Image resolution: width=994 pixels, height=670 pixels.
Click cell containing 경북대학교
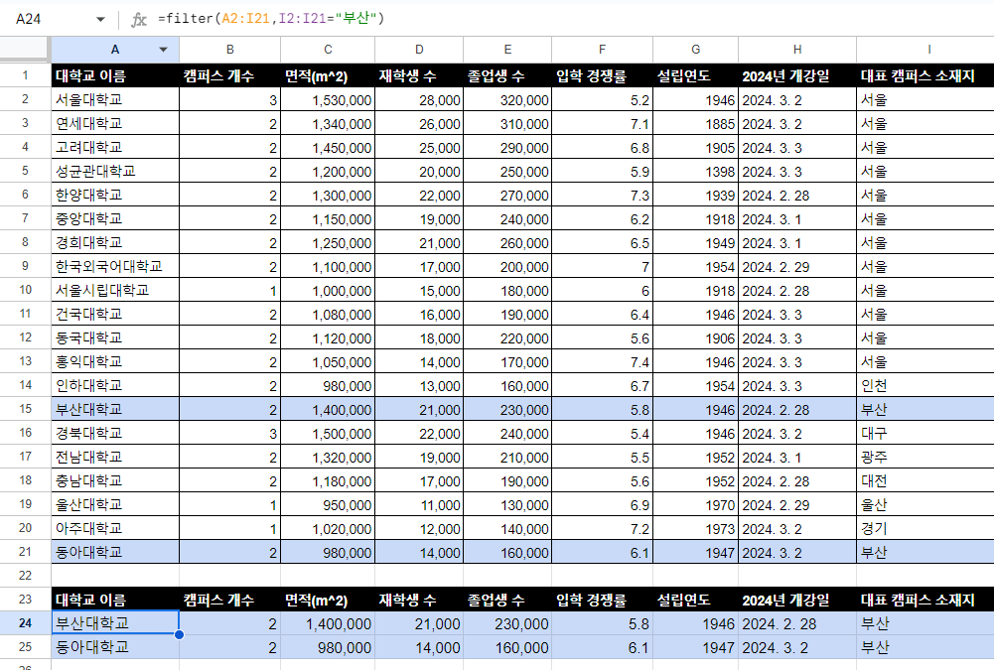point(115,433)
